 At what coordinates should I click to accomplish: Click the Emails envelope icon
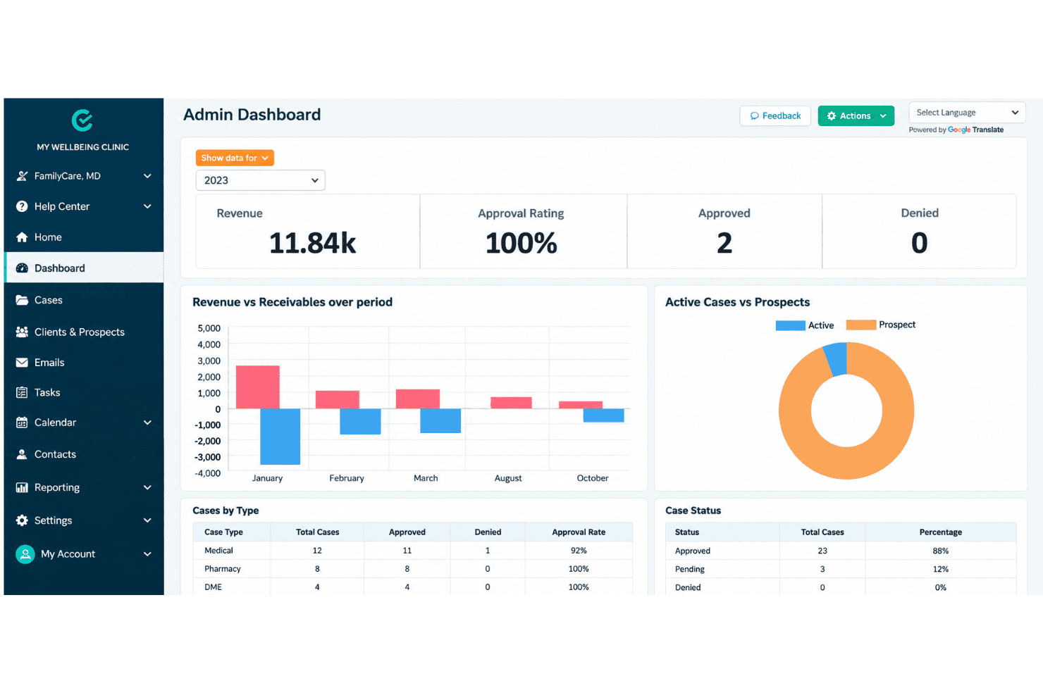[x=22, y=363]
